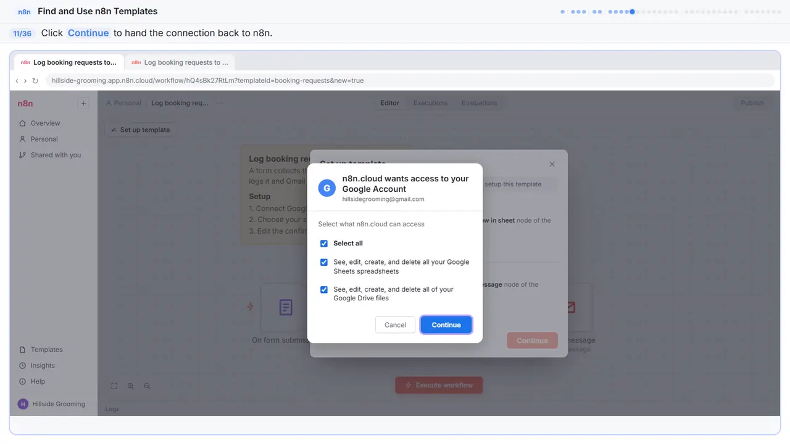
Task: Uncheck the Google Drive files access checkbox
Action: (x=324, y=289)
